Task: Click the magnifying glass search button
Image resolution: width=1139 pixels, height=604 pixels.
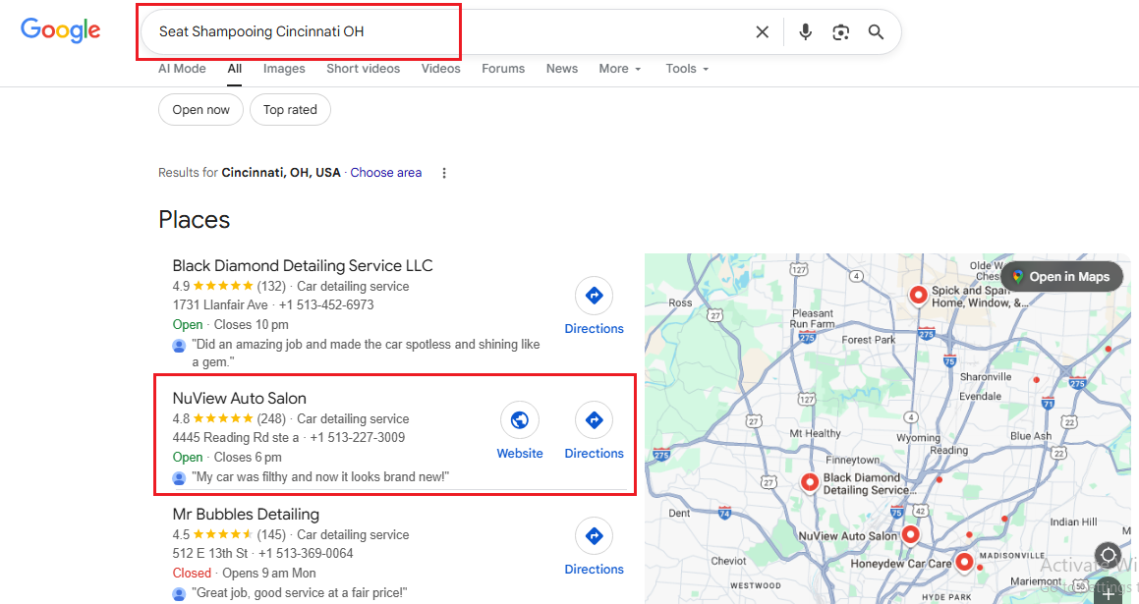Action: [x=876, y=32]
